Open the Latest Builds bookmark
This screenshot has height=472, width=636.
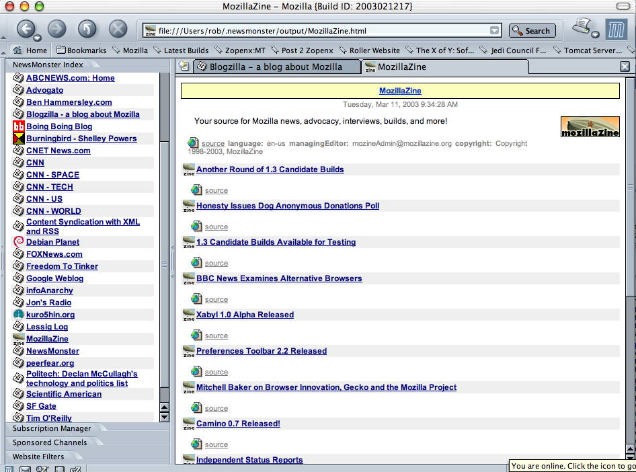[181, 50]
